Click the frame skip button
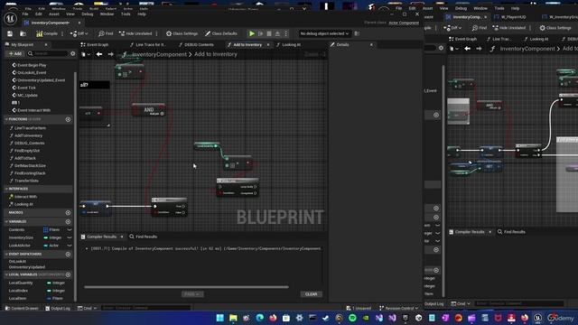The width and height of the screenshot is (578, 325). point(261,33)
